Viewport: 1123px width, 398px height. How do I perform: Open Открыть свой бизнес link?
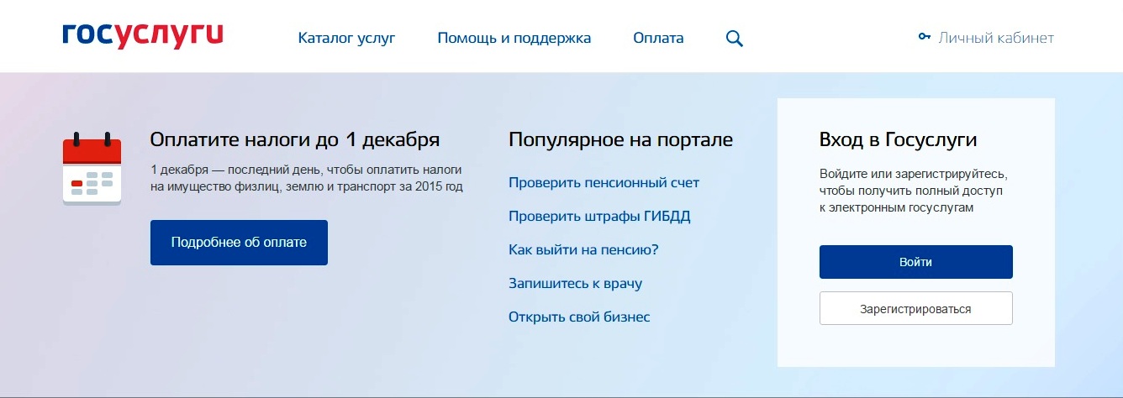pyautogui.click(x=579, y=317)
